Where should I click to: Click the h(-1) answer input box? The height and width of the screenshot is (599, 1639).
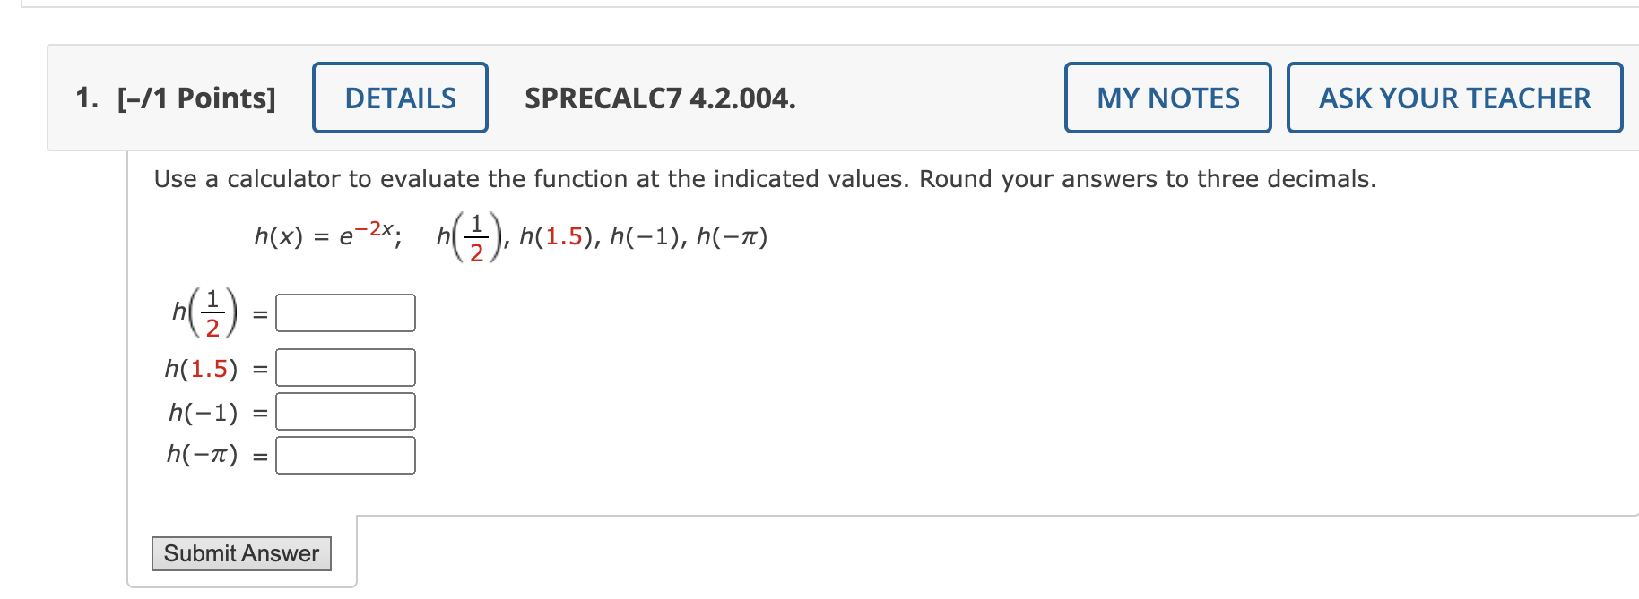click(x=344, y=411)
